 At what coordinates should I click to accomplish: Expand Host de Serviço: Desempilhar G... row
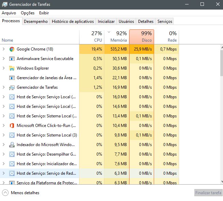pos(4,154)
